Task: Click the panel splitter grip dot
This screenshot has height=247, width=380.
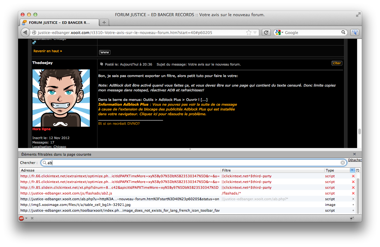Action: 190,149
